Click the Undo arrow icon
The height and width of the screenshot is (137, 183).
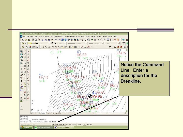tap(56, 40)
